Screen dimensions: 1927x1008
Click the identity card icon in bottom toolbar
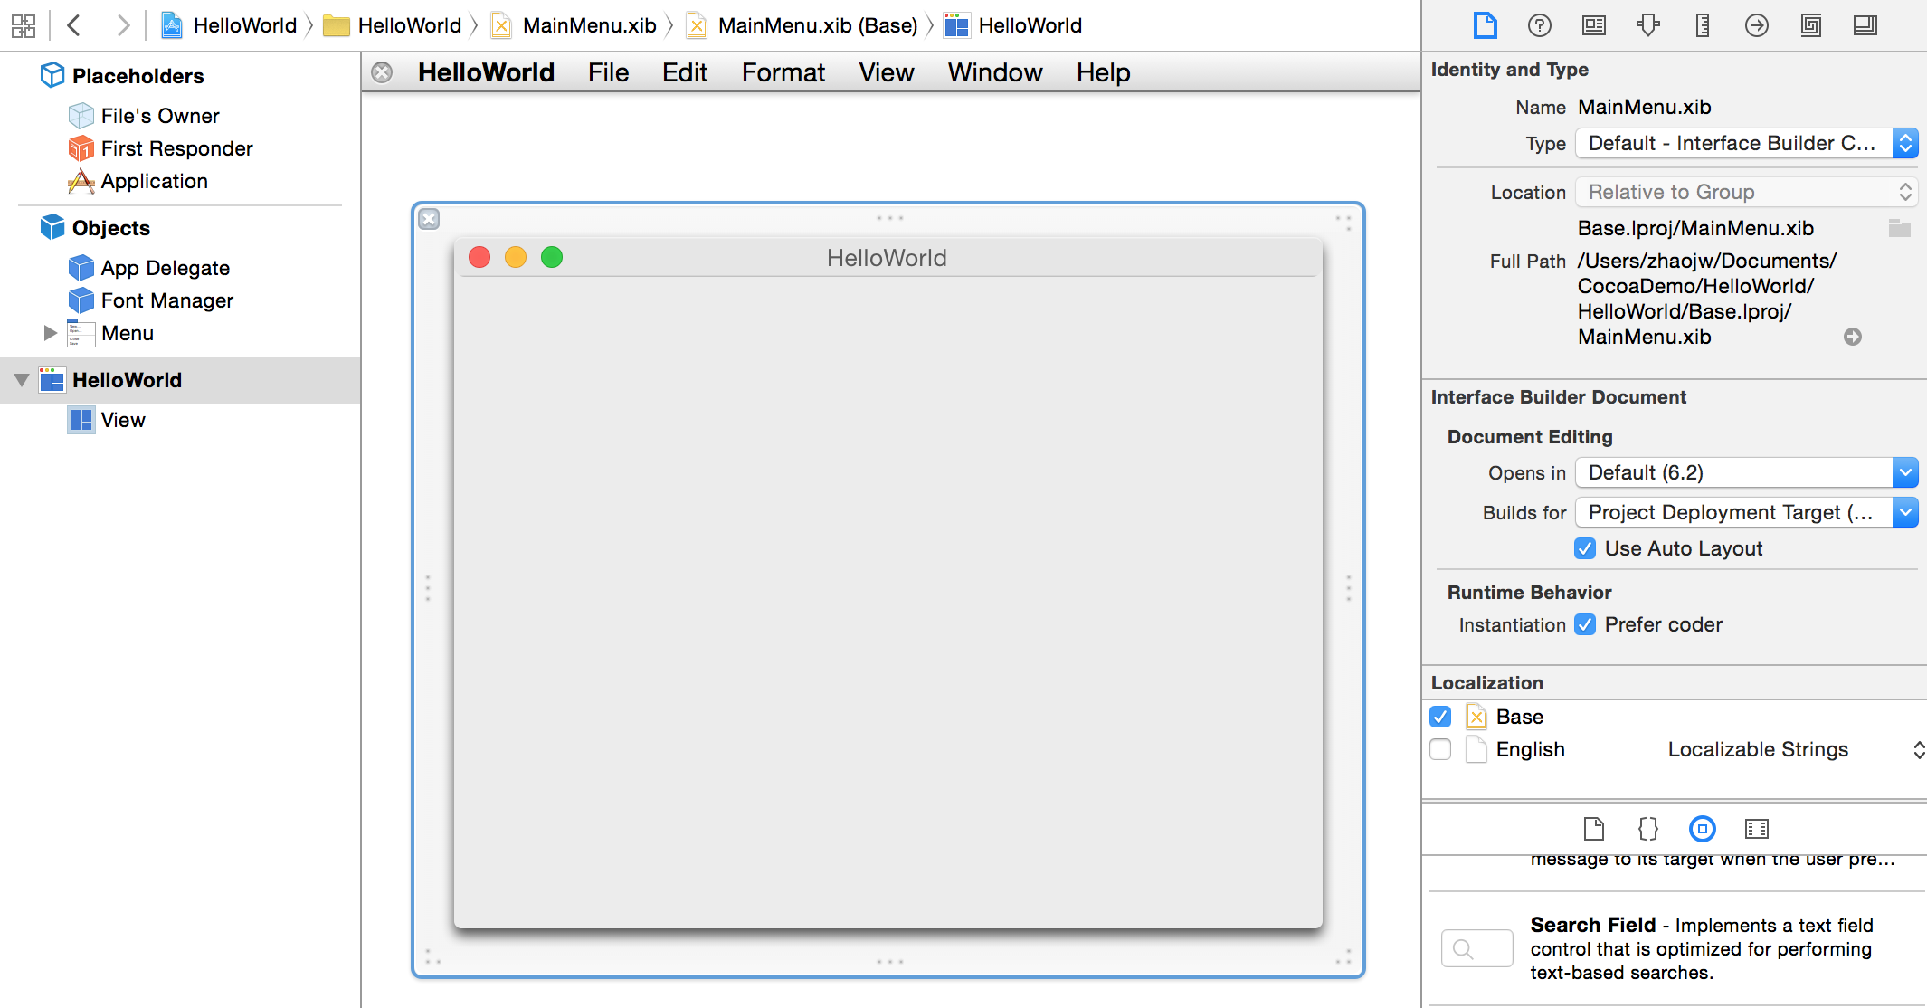(x=1756, y=828)
